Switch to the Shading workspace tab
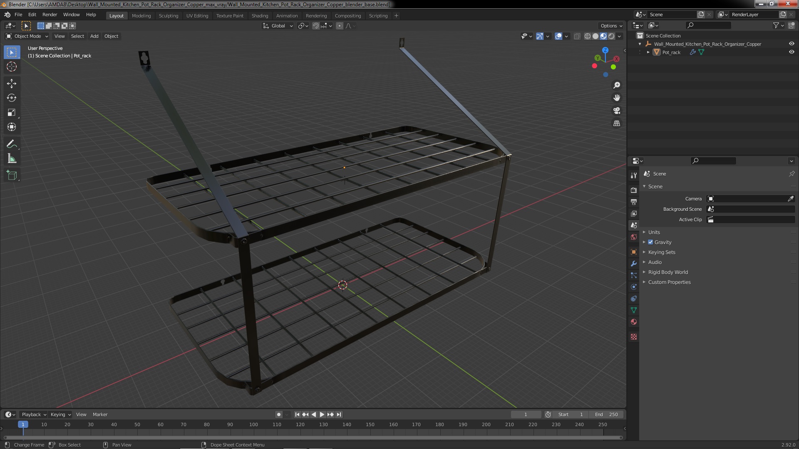This screenshot has height=449, width=799. point(260,16)
